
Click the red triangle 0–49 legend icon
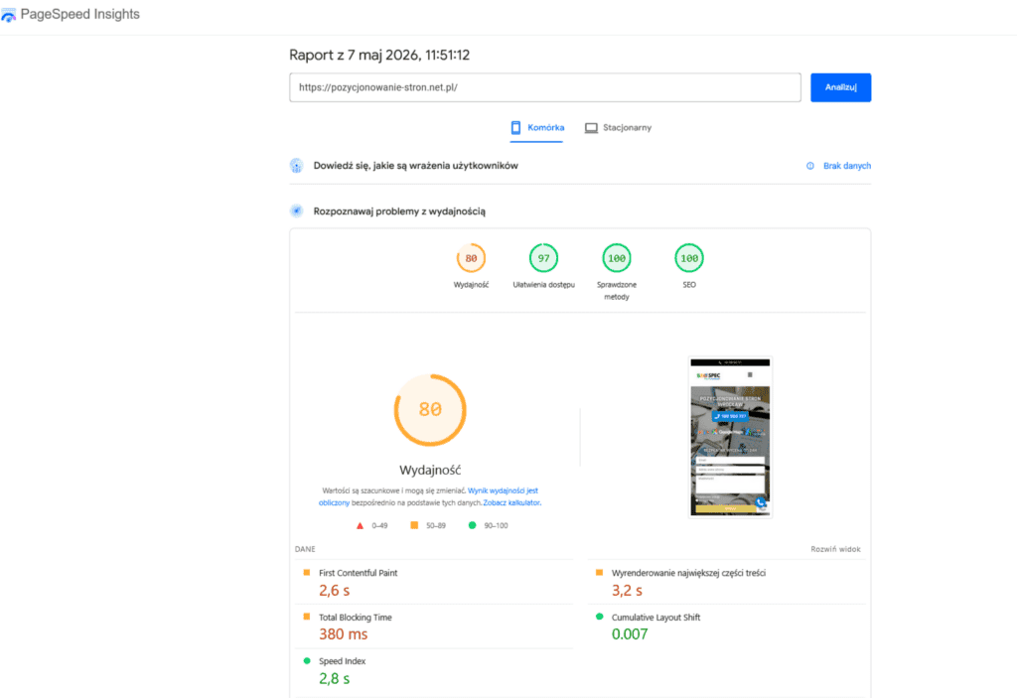click(360, 526)
